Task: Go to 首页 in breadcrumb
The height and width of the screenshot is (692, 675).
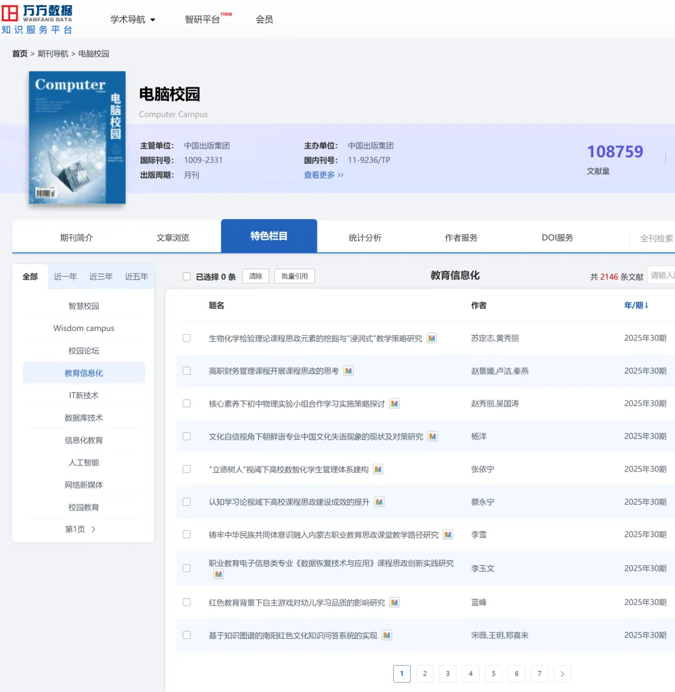Action: pyautogui.click(x=19, y=54)
